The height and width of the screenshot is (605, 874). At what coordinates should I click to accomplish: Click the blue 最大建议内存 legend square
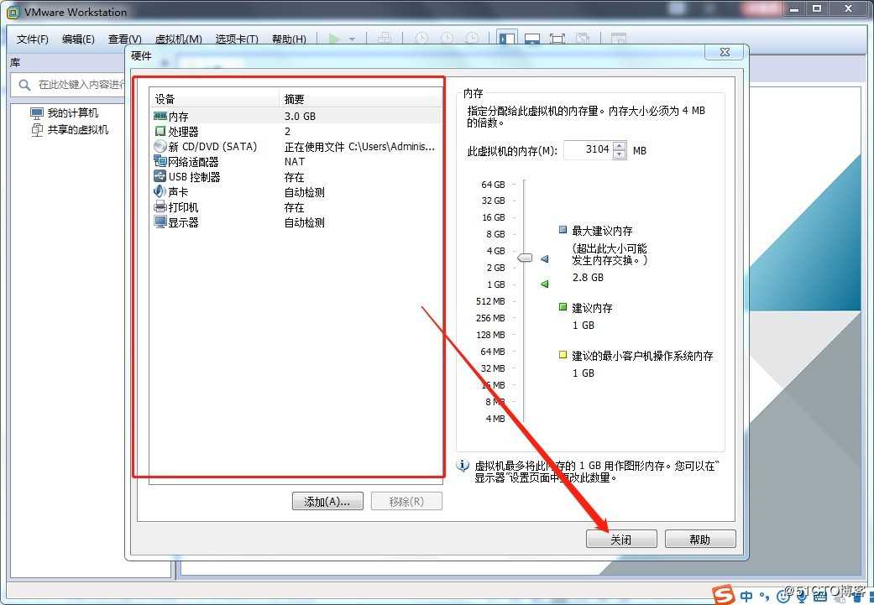pyautogui.click(x=563, y=230)
